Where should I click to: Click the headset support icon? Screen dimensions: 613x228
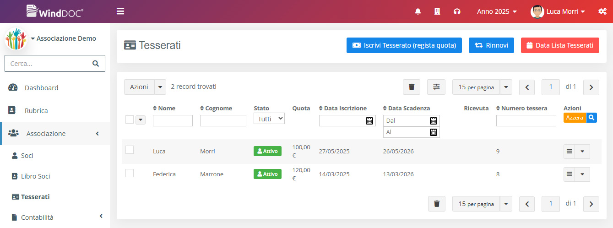456,11
